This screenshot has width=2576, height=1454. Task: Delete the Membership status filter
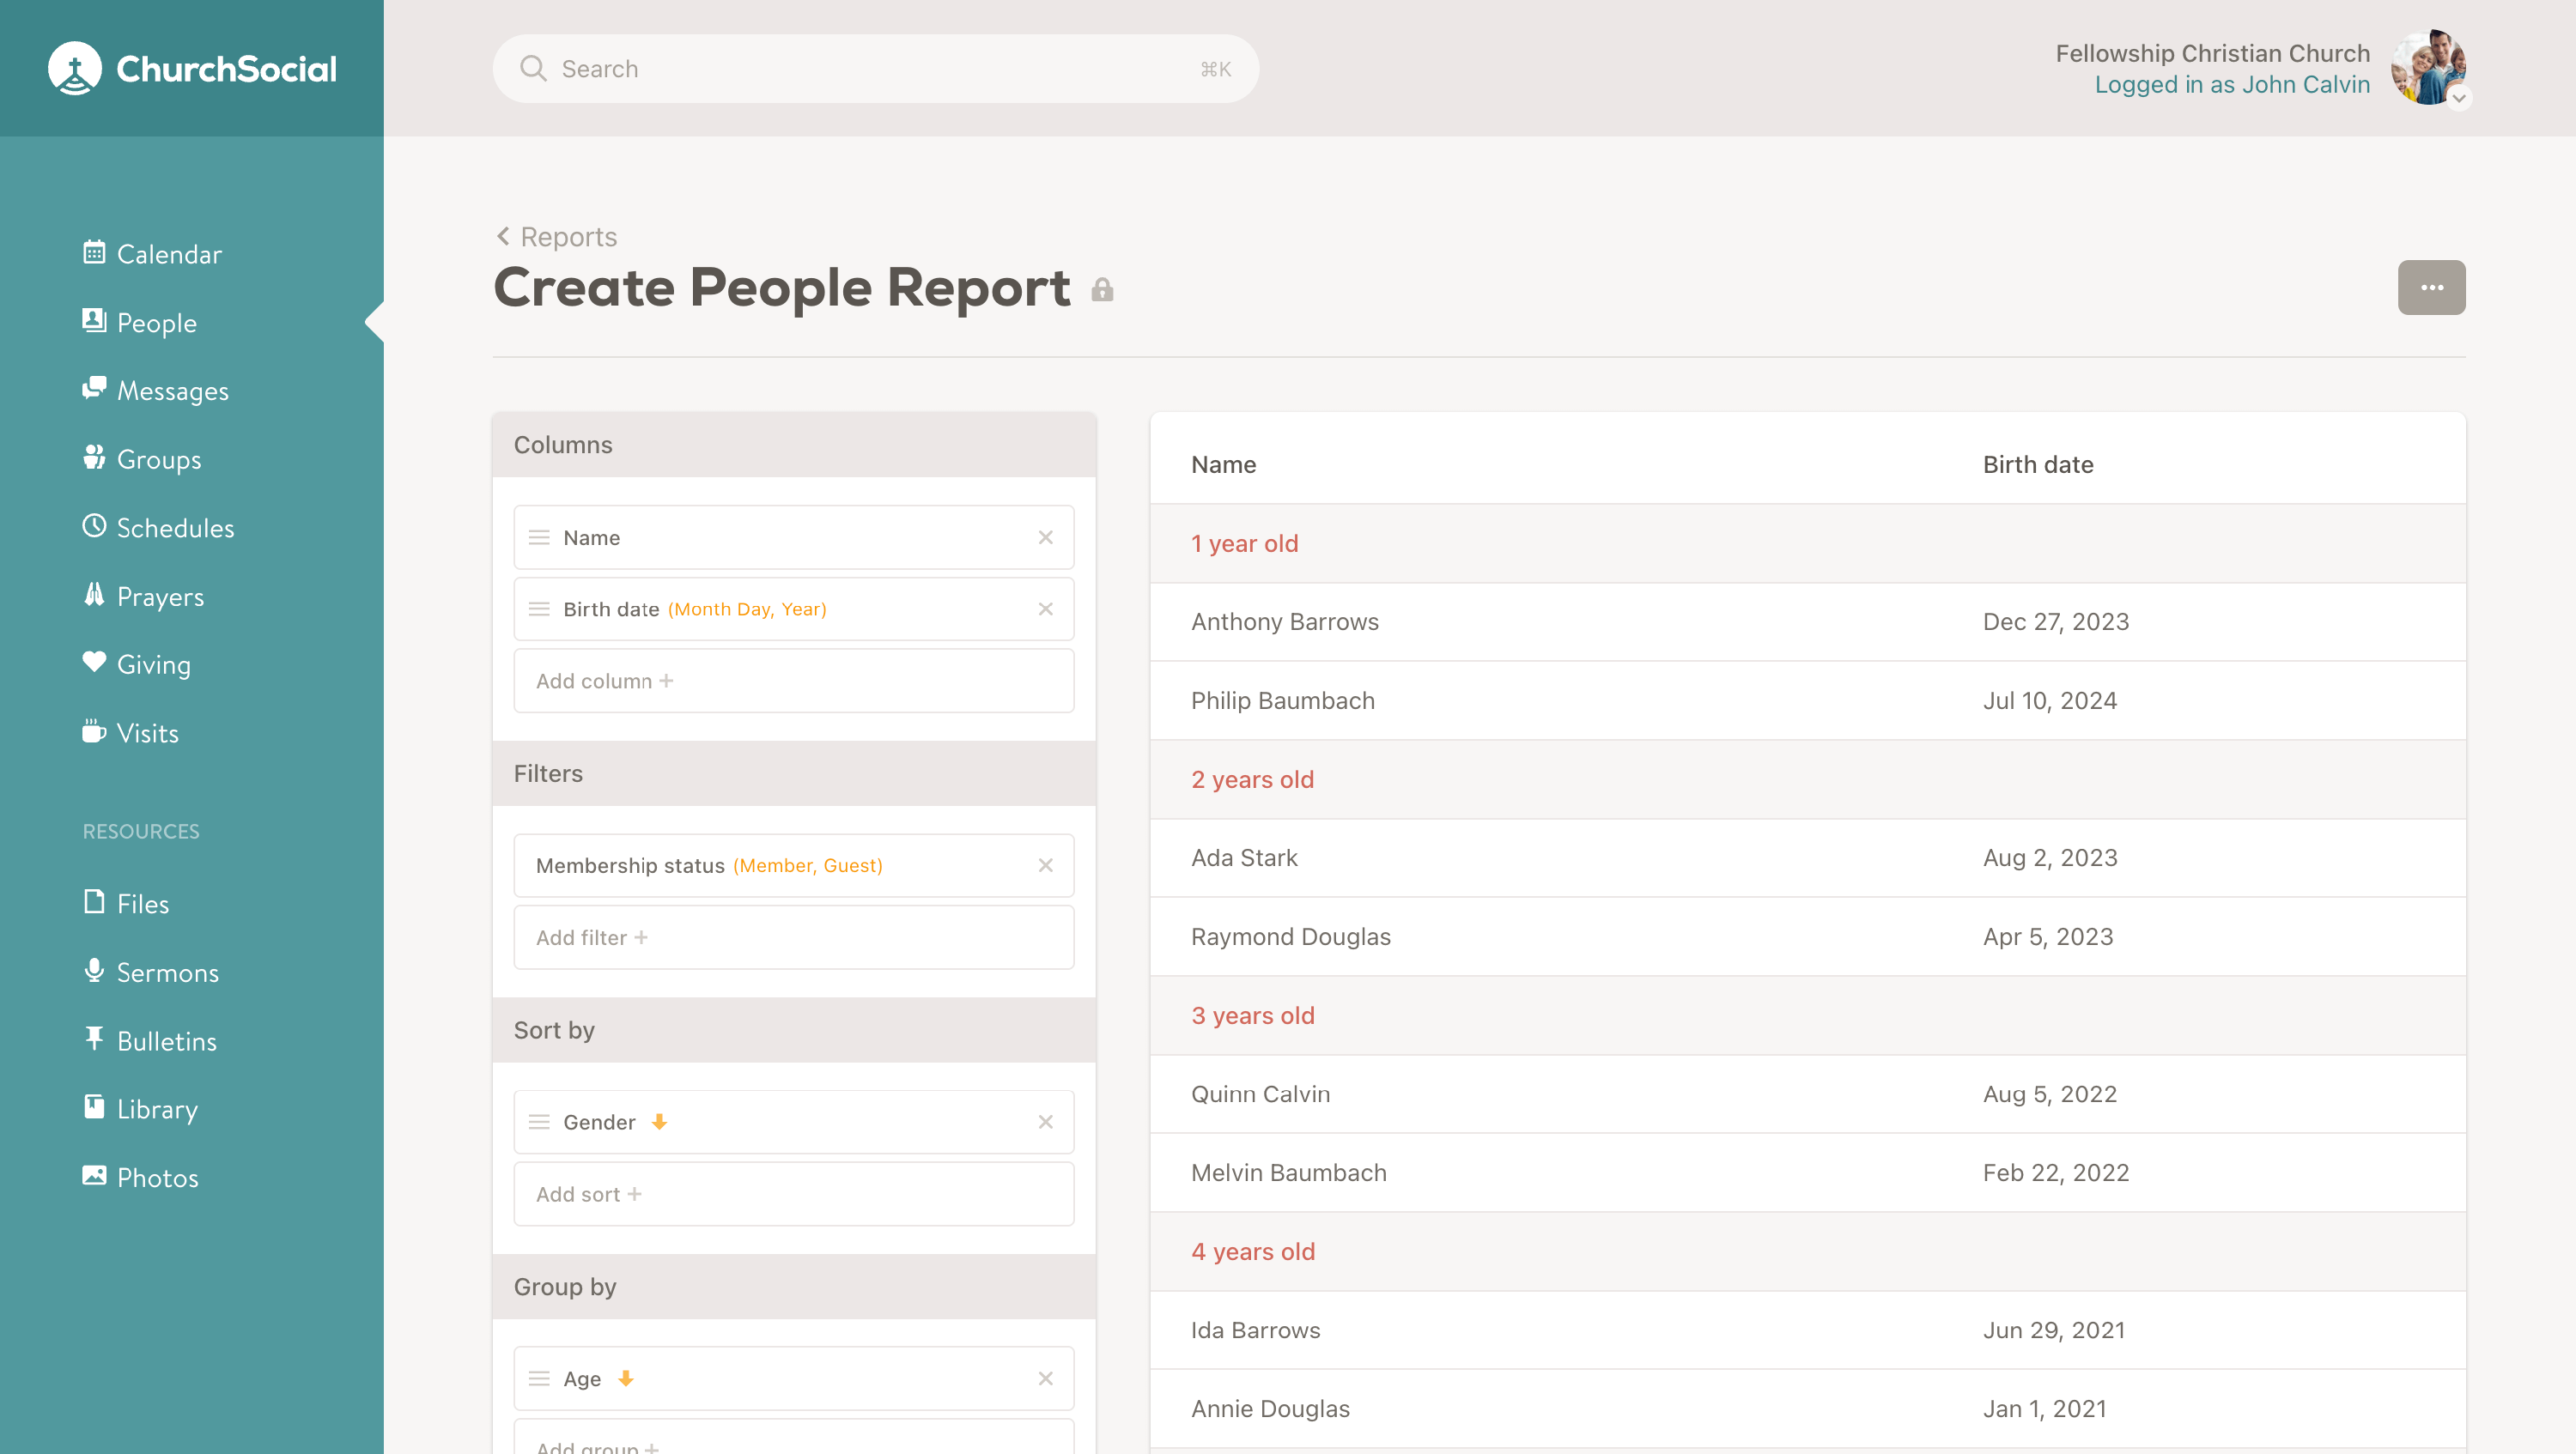pos(1045,865)
